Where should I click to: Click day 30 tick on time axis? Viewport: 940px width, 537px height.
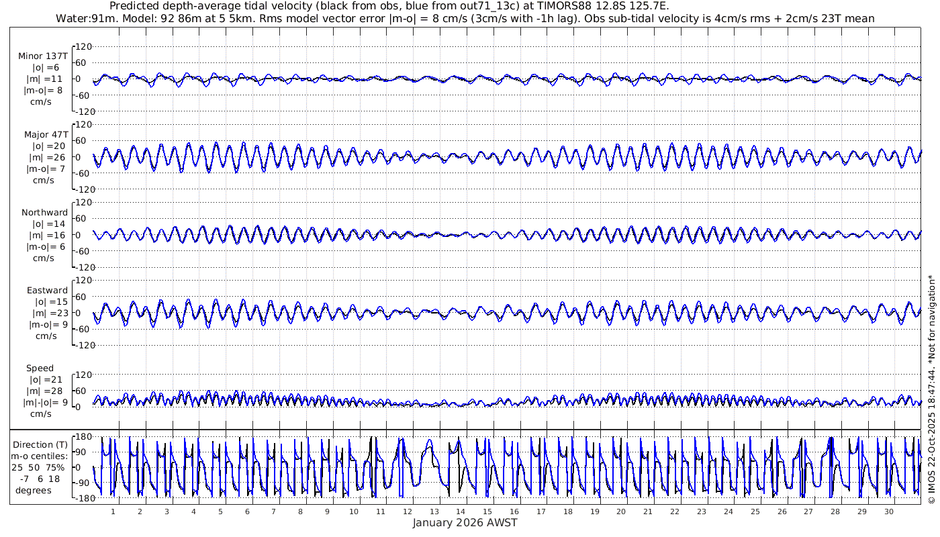tap(889, 511)
